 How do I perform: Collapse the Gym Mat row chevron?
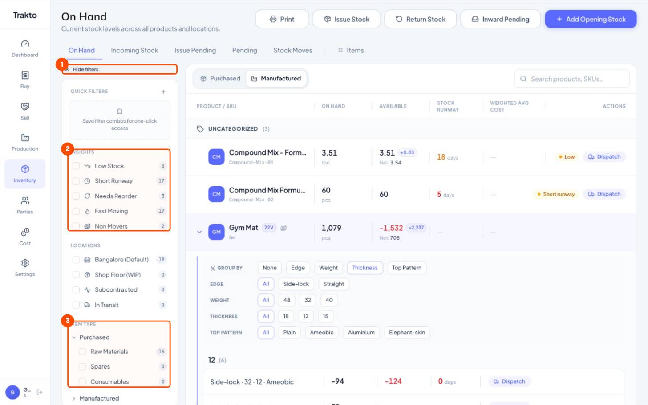[x=199, y=232]
